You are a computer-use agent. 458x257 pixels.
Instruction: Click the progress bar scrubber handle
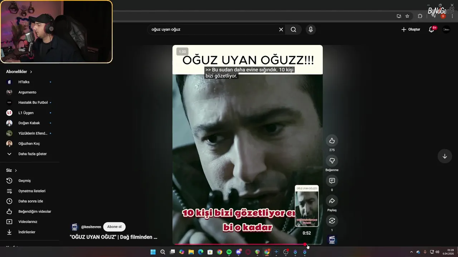click(305, 245)
